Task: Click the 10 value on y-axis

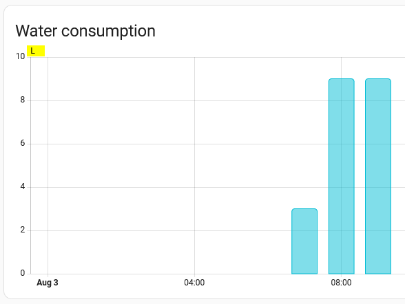Action: (x=21, y=56)
